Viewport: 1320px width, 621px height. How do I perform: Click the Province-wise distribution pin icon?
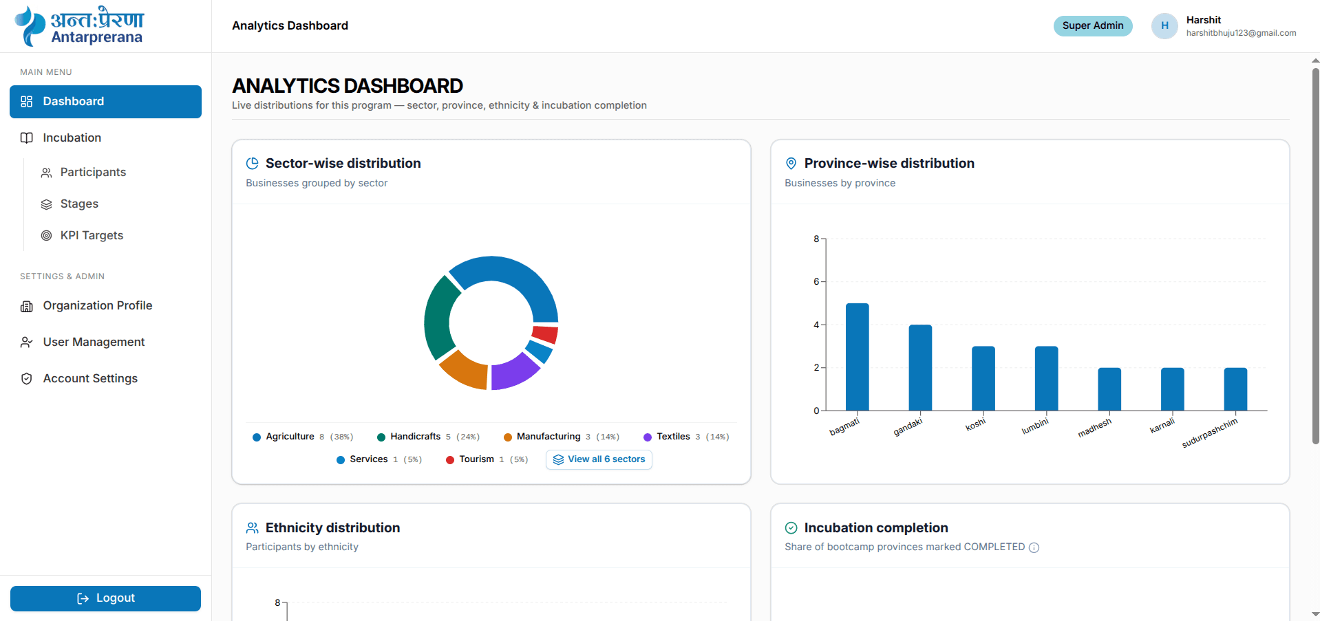point(791,163)
